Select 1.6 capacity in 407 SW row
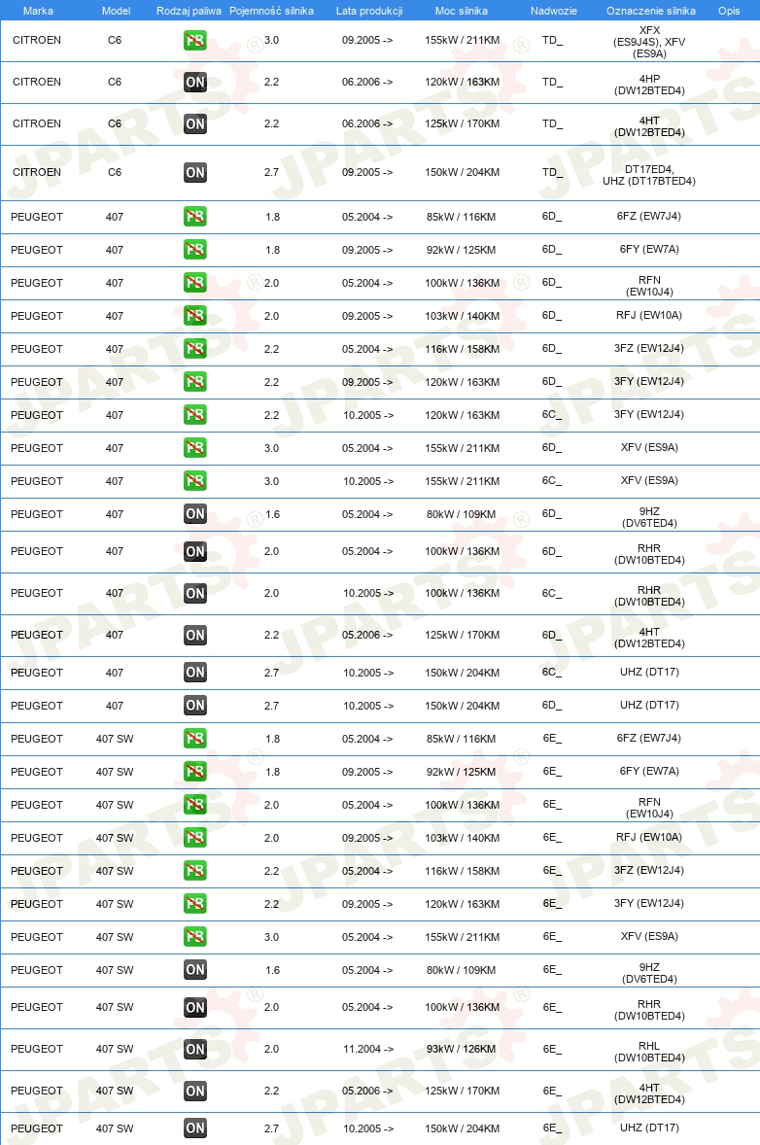The height and width of the screenshot is (1145, 760). [x=272, y=970]
